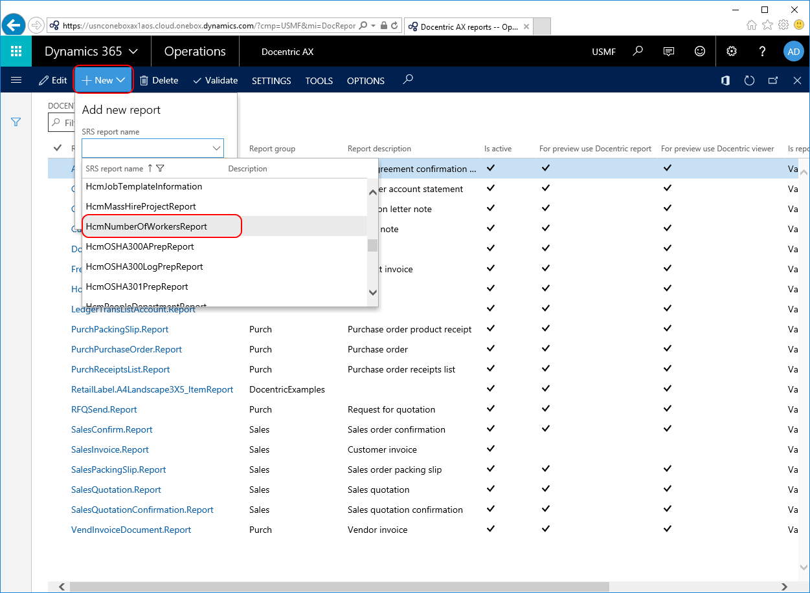Viewport: 810px width, 593px height.
Task: Click dropdown list scroll down arrow
Action: [372, 292]
